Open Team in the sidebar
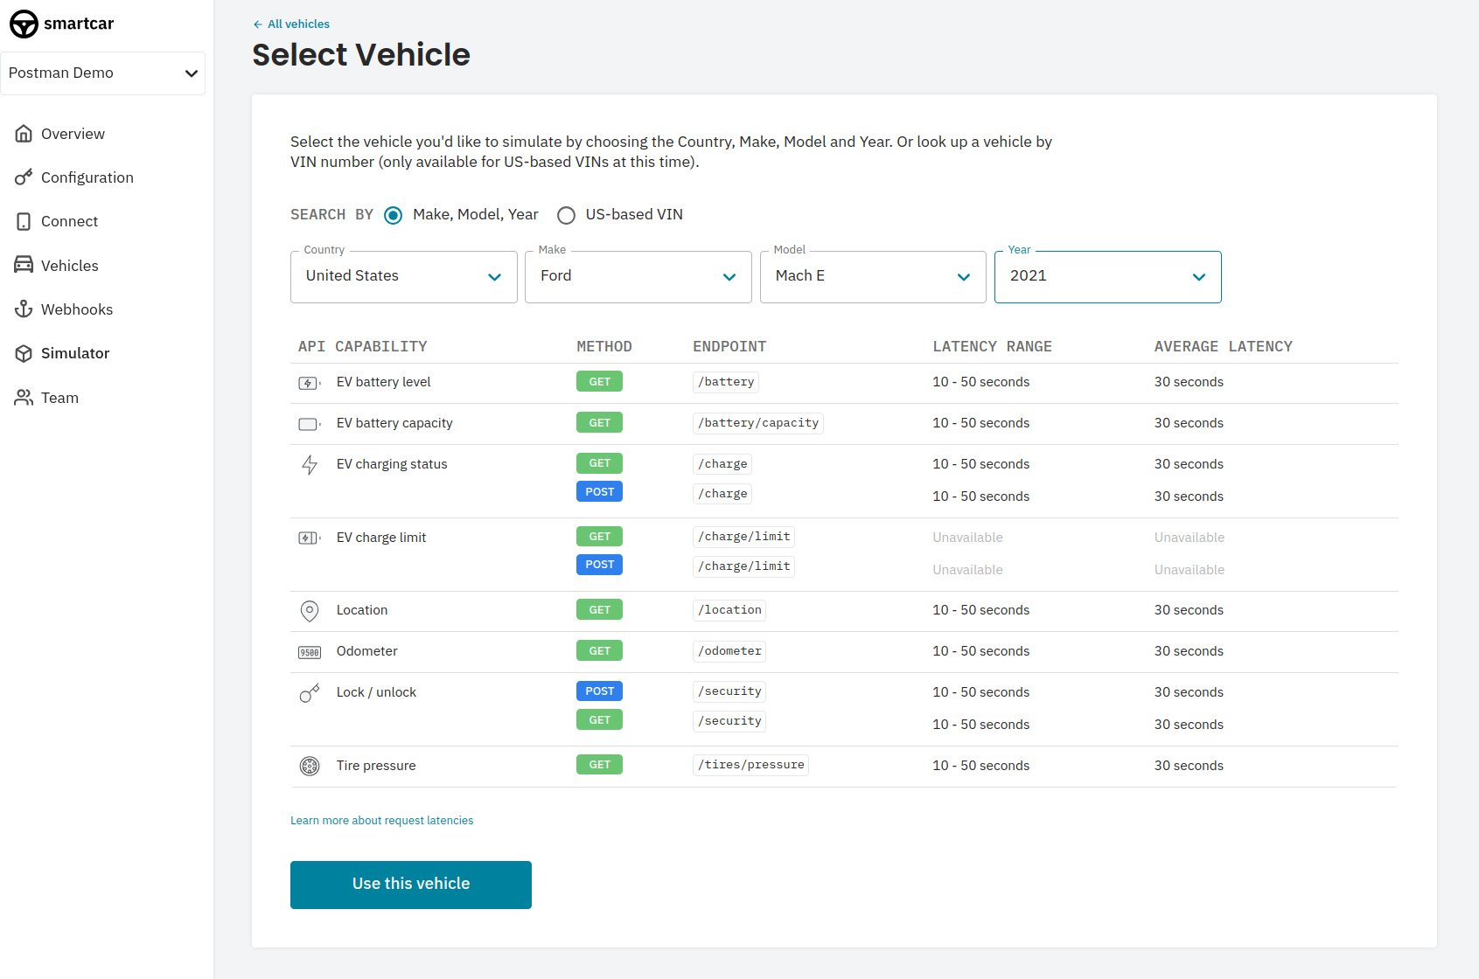 (x=59, y=398)
